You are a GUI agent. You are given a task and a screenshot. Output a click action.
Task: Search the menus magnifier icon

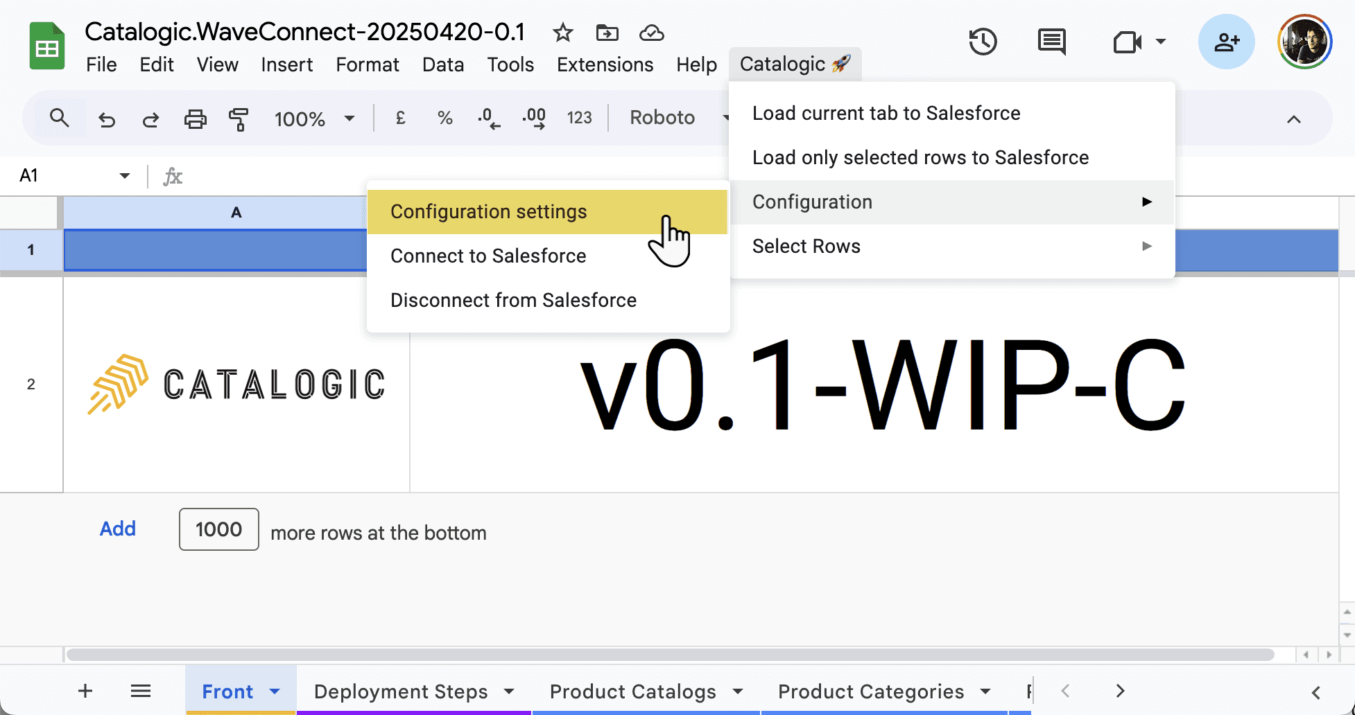60,118
